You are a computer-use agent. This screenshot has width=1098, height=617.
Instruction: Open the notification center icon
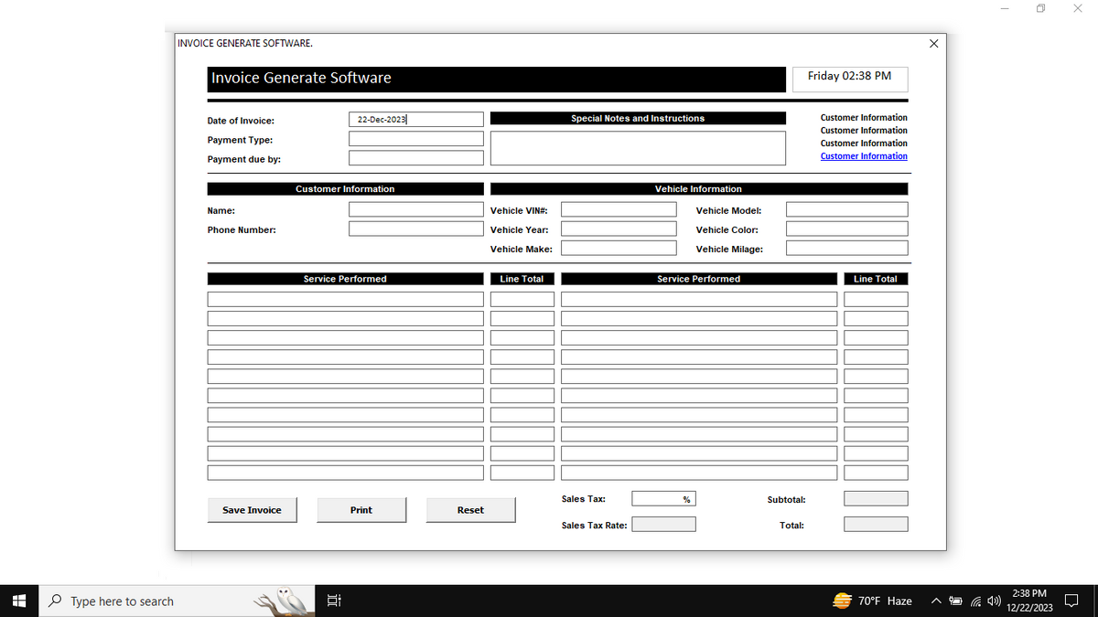click(x=1074, y=601)
